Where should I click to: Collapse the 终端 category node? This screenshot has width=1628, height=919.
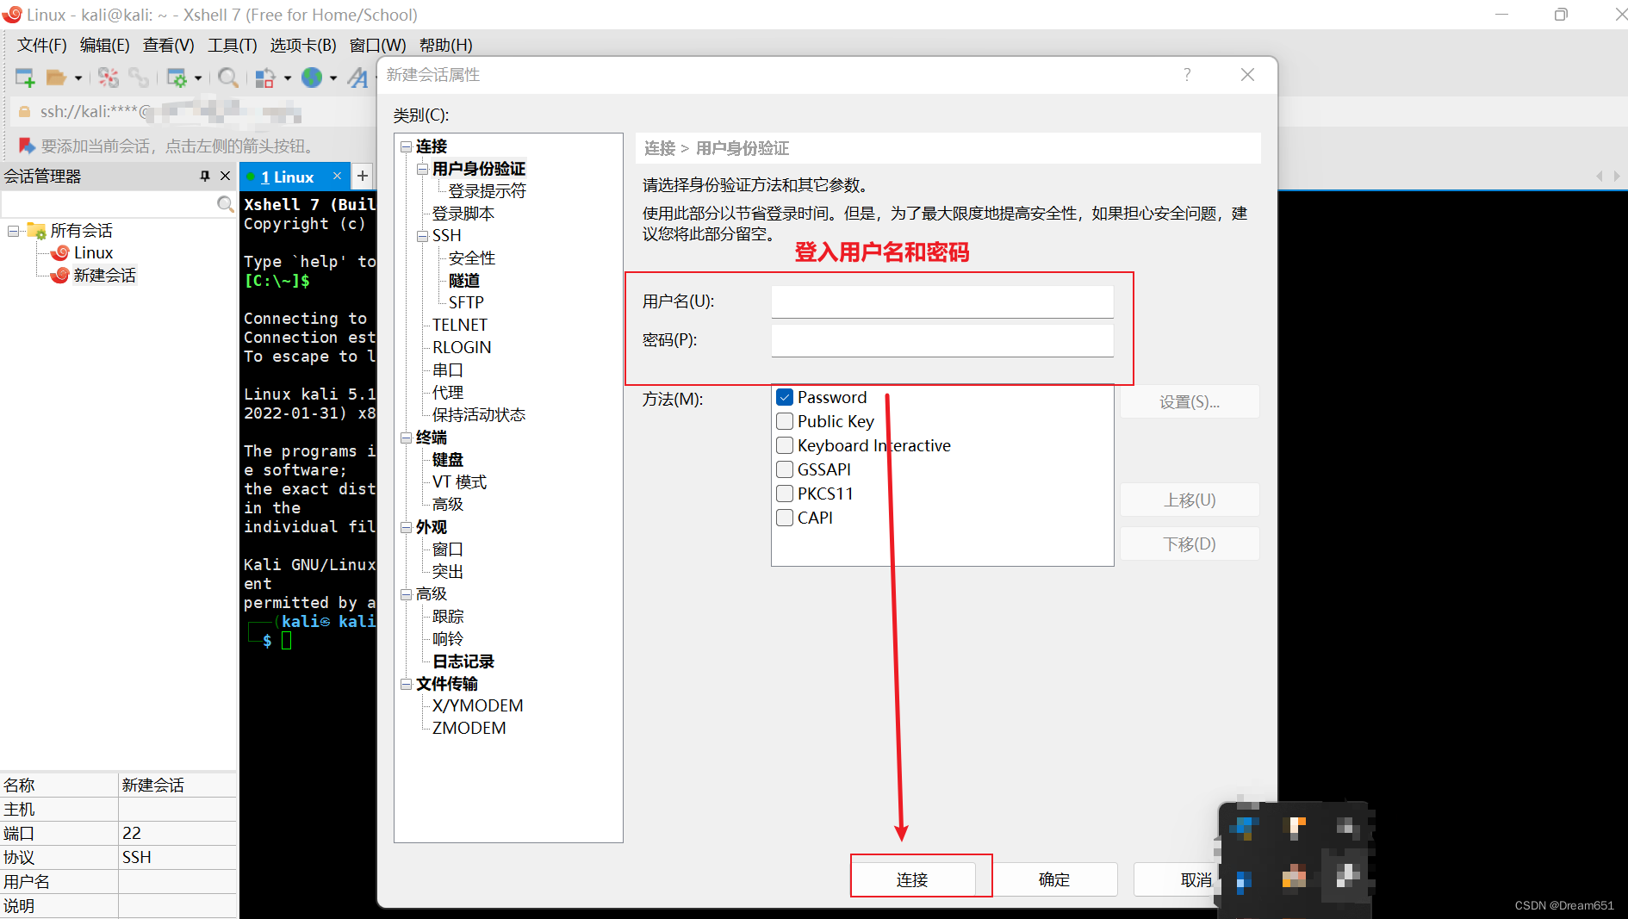tap(406, 438)
